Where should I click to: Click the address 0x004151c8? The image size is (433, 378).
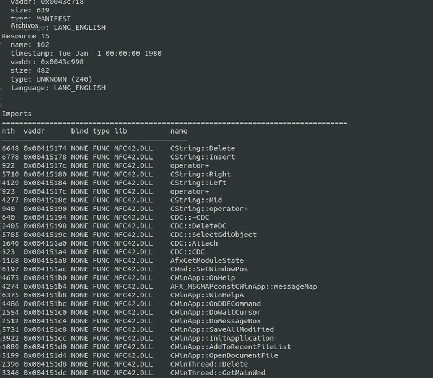tap(45, 330)
